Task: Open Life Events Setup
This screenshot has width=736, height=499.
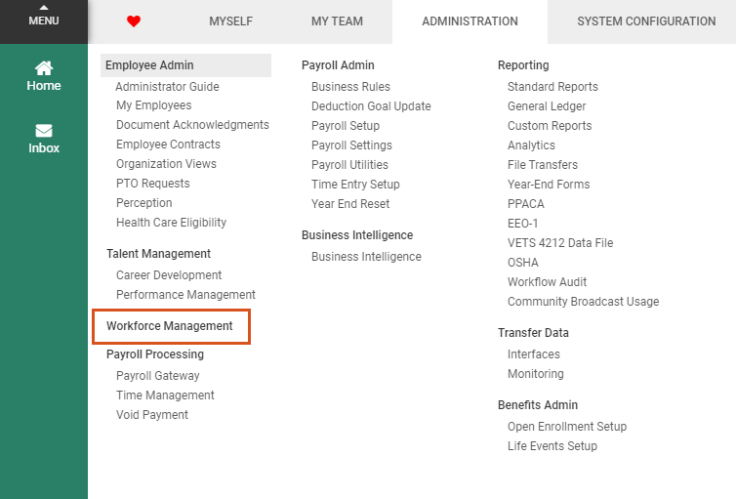Action: [x=552, y=446]
